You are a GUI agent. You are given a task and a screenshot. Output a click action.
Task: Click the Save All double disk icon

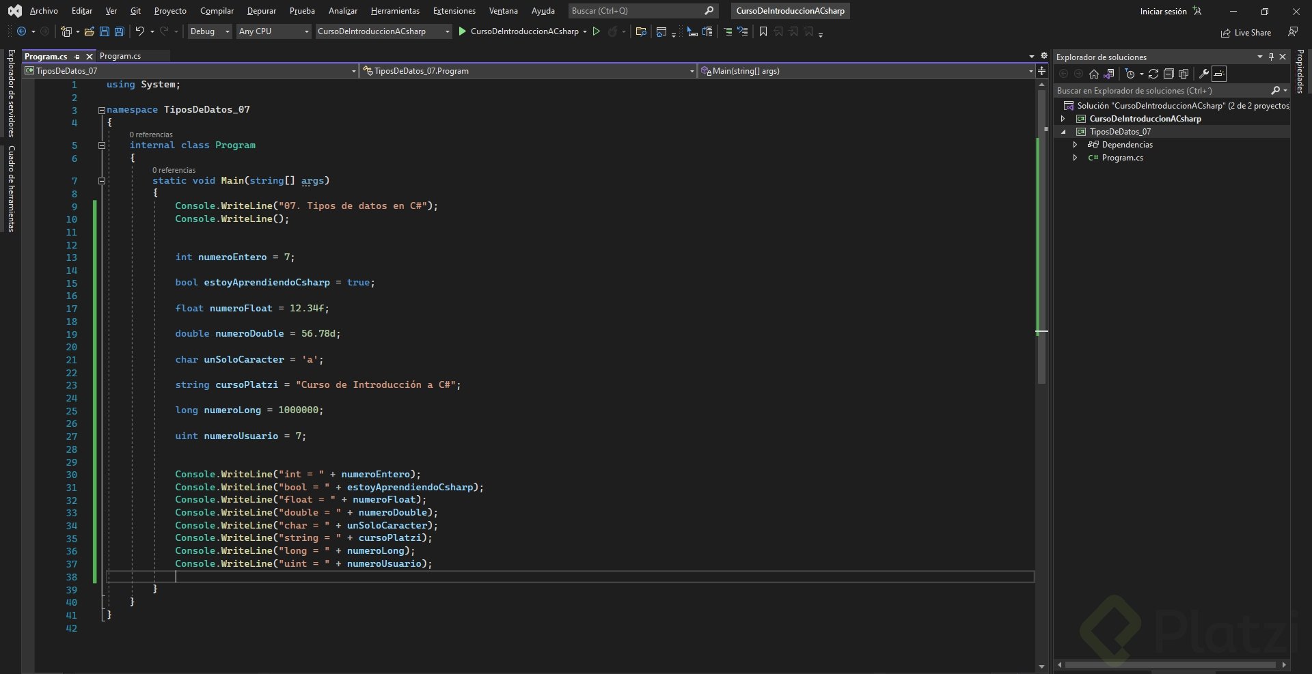tap(120, 31)
